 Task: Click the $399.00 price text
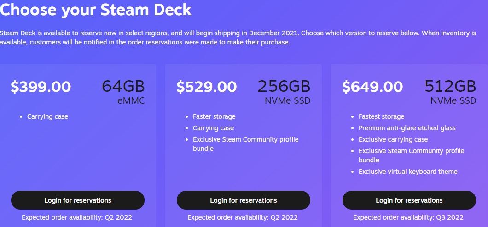coord(41,87)
